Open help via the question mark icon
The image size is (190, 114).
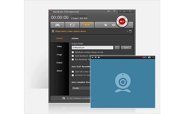point(114,11)
